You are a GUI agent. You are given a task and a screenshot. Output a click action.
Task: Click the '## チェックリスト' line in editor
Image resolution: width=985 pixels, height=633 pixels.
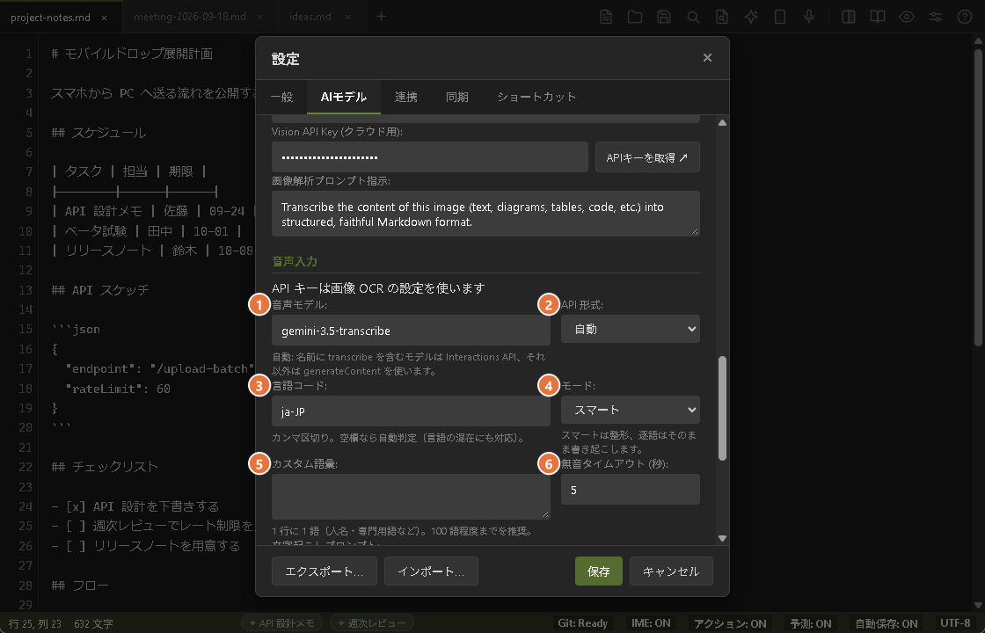(105, 467)
